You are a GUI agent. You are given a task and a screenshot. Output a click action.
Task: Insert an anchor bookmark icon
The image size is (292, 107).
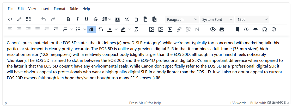tap(237, 30)
